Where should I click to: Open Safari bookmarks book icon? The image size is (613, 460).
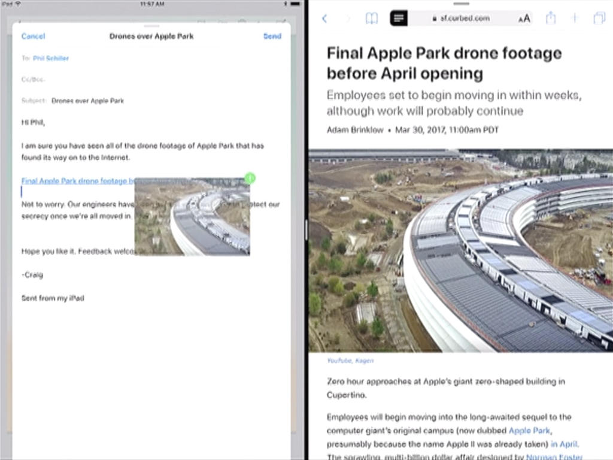[x=371, y=19]
